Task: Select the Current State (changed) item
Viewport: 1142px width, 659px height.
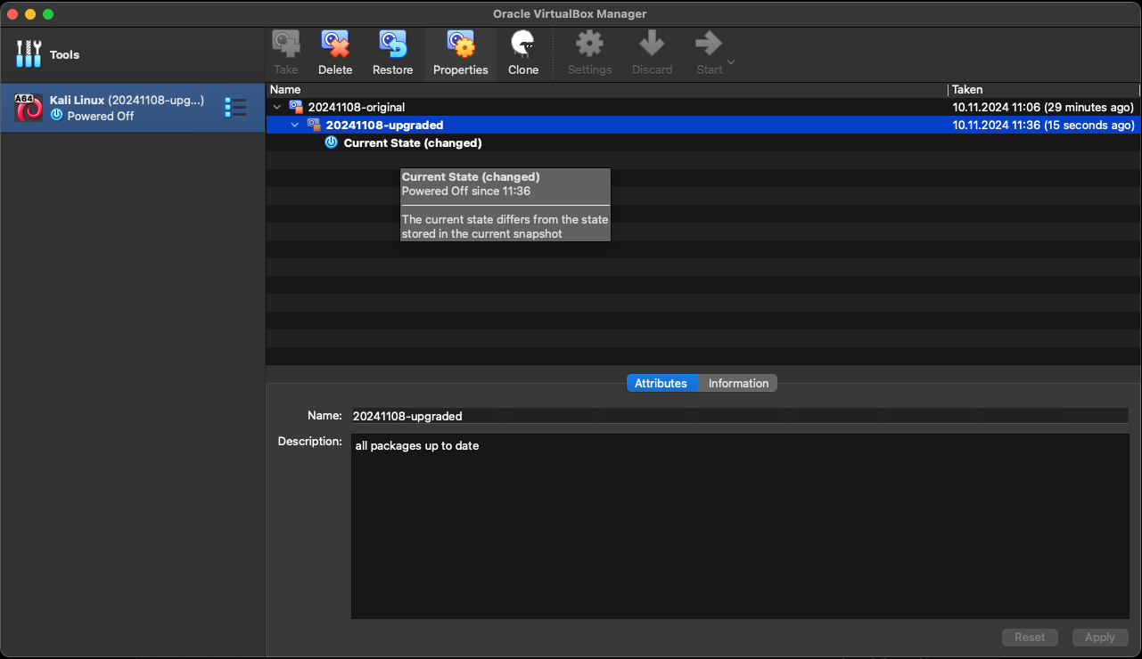Action: point(412,142)
